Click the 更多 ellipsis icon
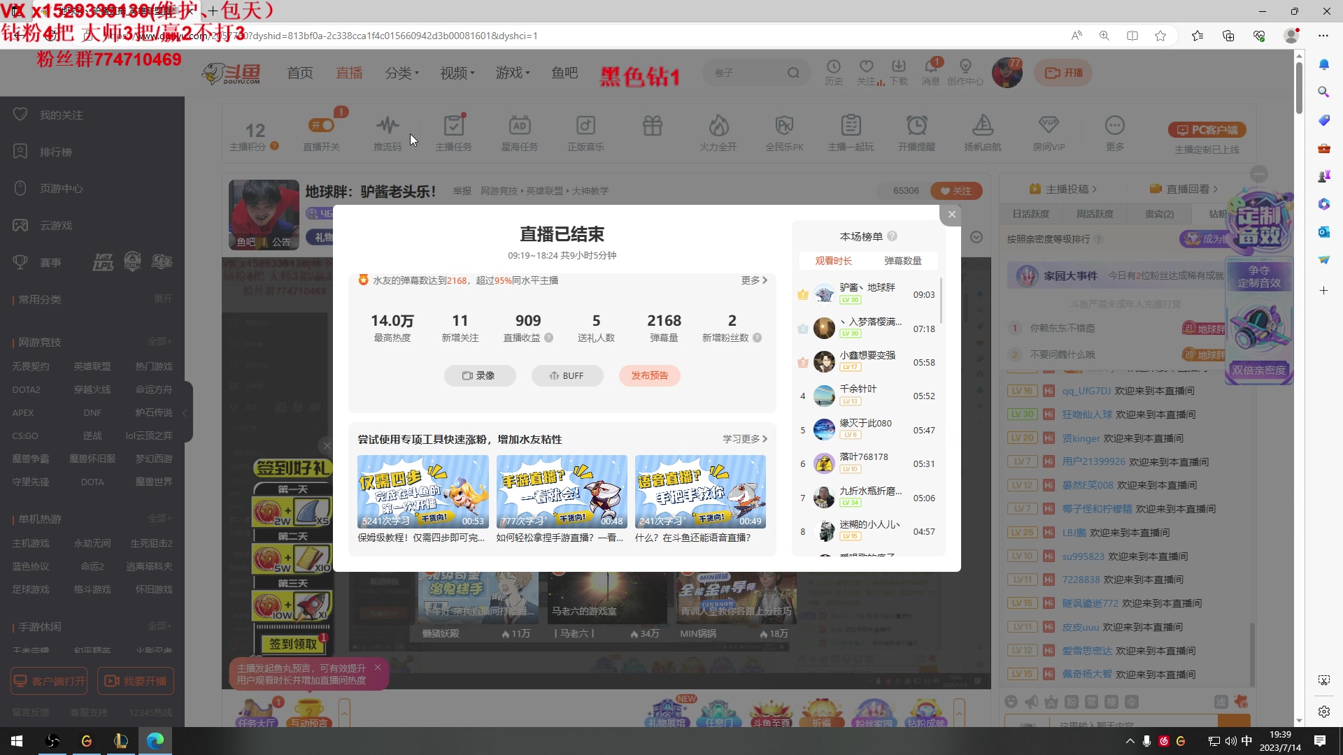Screen dimensions: 1343x755 click(x=1115, y=126)
